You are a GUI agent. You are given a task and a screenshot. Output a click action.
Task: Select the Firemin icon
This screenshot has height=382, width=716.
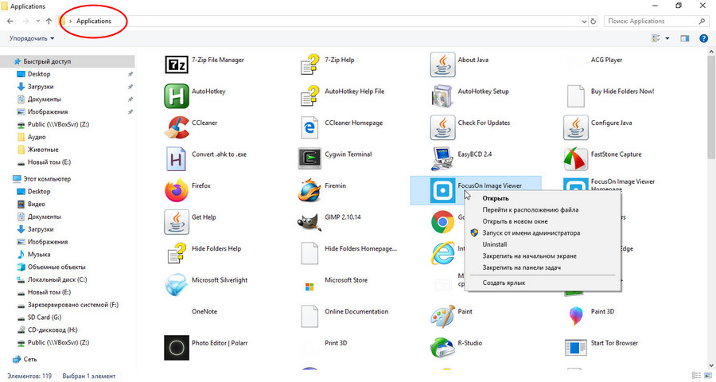(x=309, y=190)
